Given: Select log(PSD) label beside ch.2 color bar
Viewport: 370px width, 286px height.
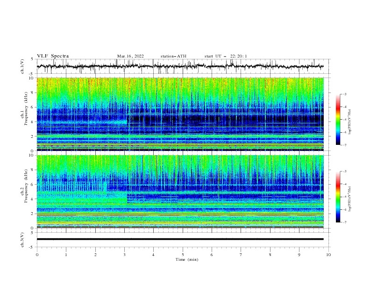Looking at the screenshot, I should (350, 199).
